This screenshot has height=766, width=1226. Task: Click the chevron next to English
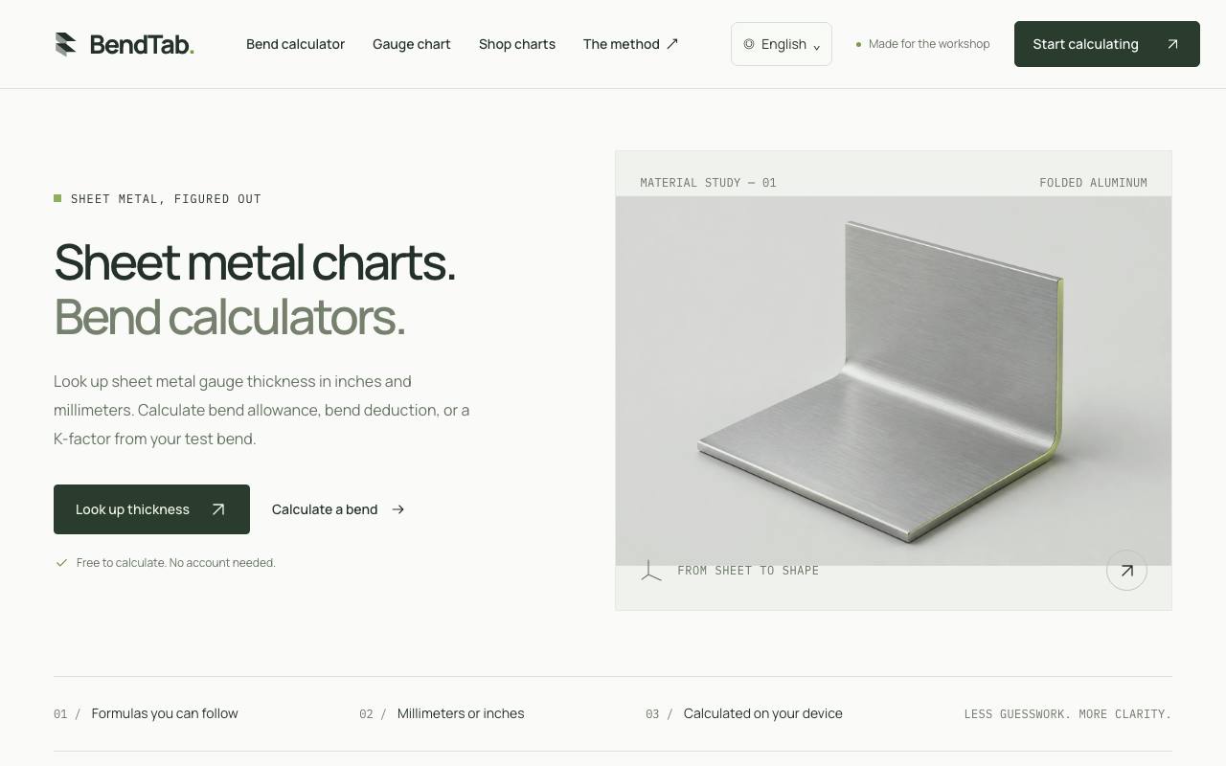click(816, 46)
